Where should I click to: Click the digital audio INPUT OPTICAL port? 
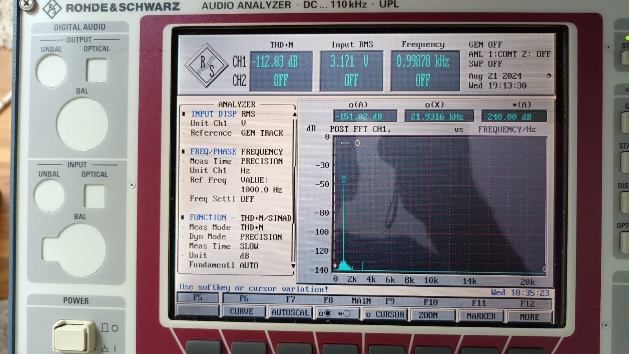click(94, 195)
